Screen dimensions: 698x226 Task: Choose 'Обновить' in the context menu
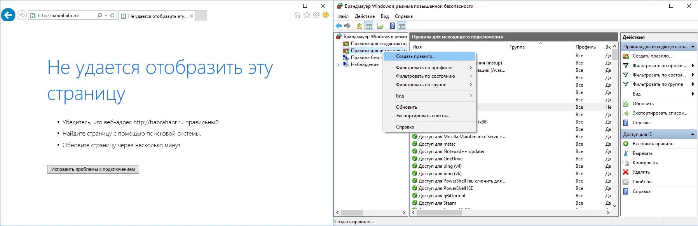(429, 107)
